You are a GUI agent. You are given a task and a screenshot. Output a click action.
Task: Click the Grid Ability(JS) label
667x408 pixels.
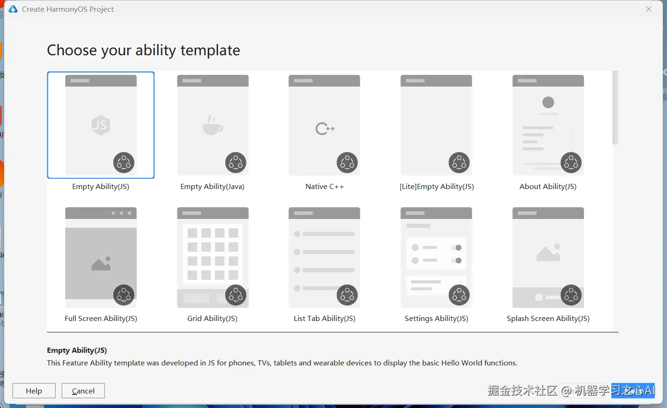click(x=213, y=318)
